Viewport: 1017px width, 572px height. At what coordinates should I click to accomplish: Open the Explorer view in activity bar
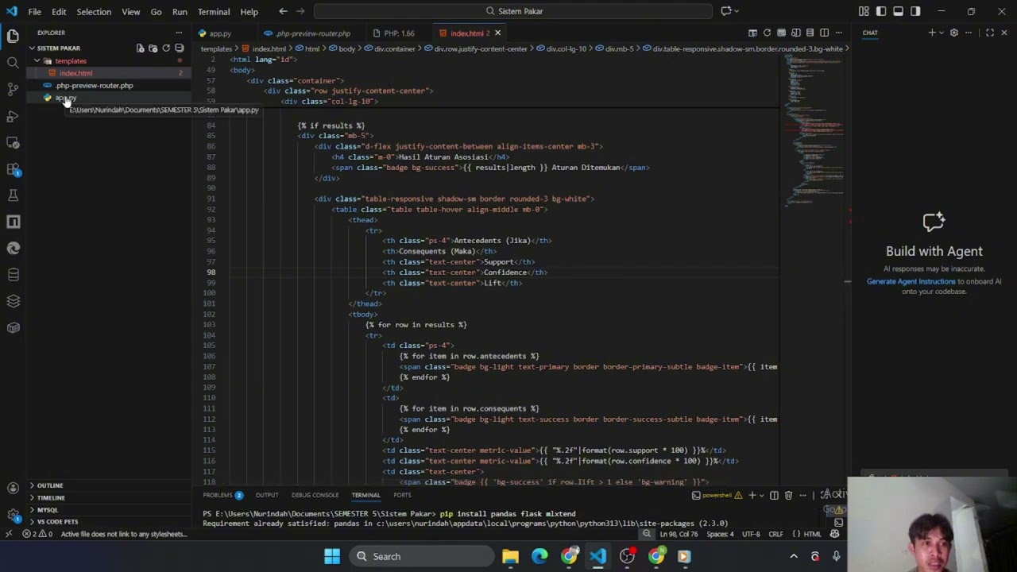pyautogui.click(x=13, y=36)
